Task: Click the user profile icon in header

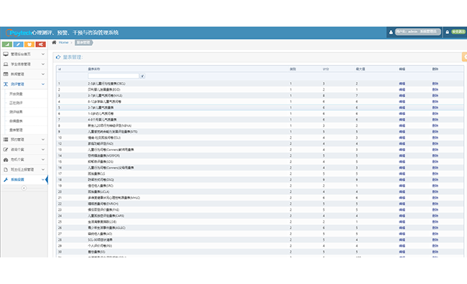Action: (x=391, y=32)
